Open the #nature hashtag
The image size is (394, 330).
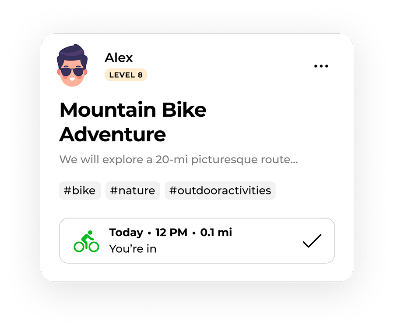pyautogui.click(x=133, y=190)
